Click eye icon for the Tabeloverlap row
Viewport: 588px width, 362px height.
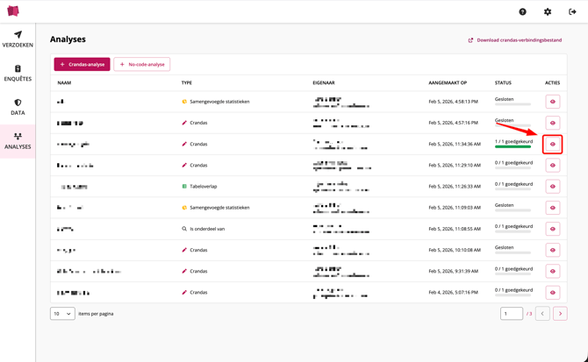[553, 187]
